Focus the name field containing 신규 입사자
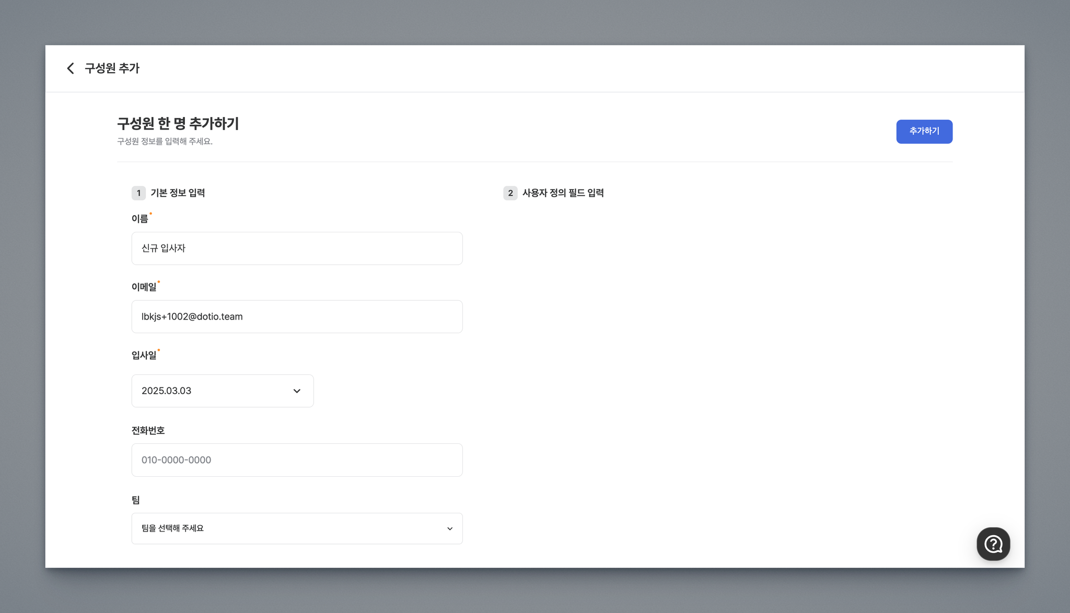 point(297,249)
